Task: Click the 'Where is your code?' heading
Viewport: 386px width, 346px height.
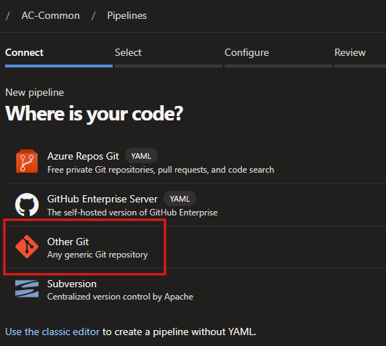Action: 95,114
